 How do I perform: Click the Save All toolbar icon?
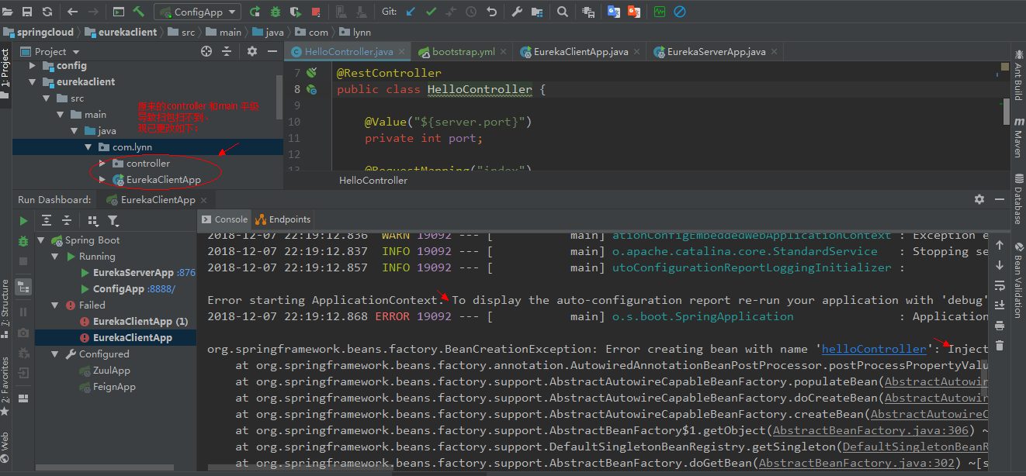pos(27,12)
